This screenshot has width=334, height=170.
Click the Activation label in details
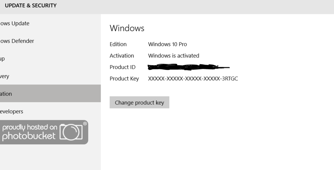pyautogui.click(x=122, y=56)
